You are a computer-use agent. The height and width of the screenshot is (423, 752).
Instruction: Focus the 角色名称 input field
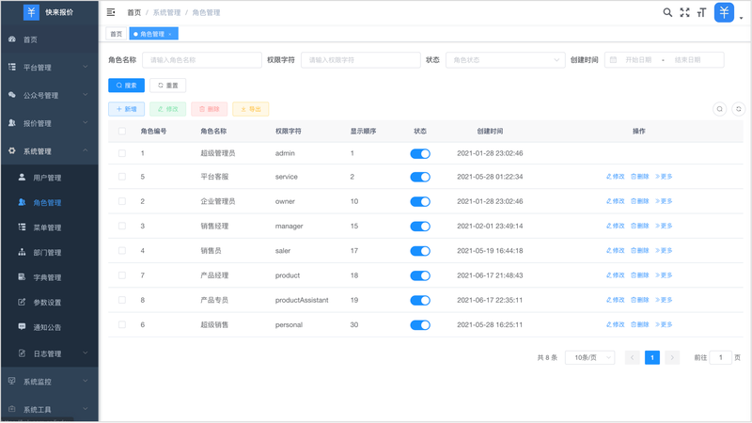coord(202,60)
